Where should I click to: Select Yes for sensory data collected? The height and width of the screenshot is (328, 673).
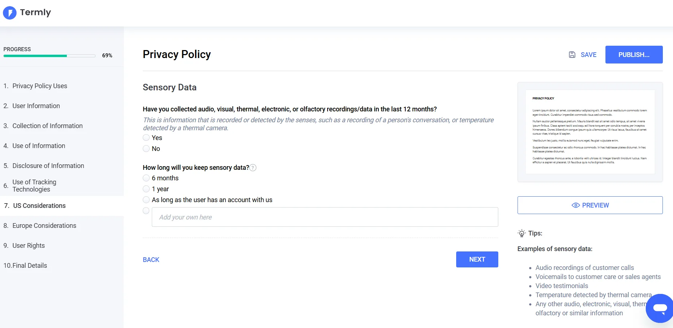[x=146, y=138]
